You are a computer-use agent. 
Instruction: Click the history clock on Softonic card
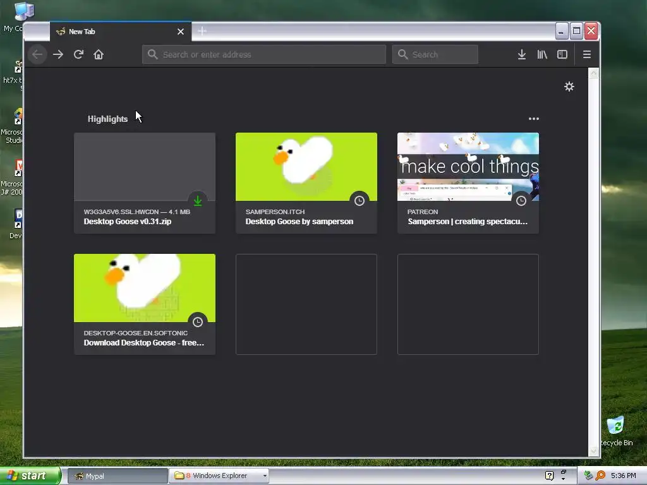click(198, 322)
